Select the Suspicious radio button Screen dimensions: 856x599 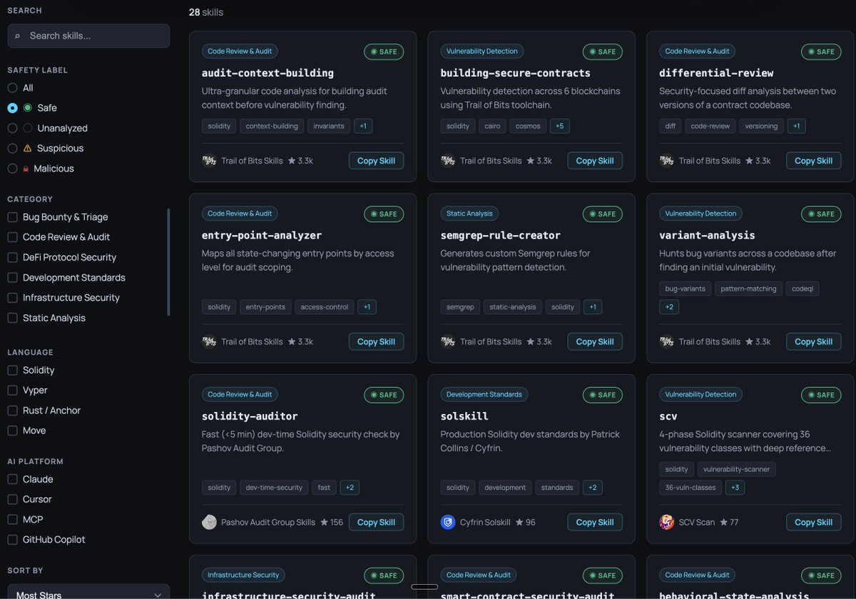pyautogui.click(x=12, y=149)
